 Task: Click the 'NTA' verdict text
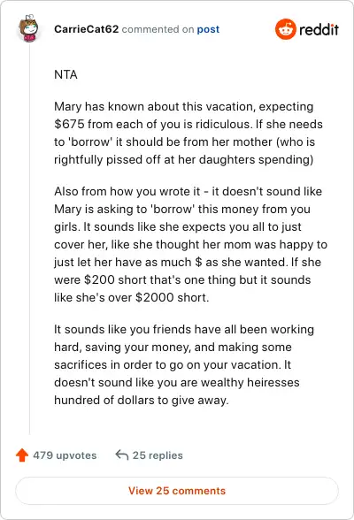coord(65,74)
